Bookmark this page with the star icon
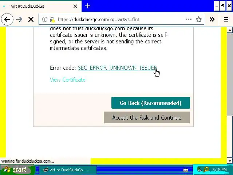 pos(199,19)
